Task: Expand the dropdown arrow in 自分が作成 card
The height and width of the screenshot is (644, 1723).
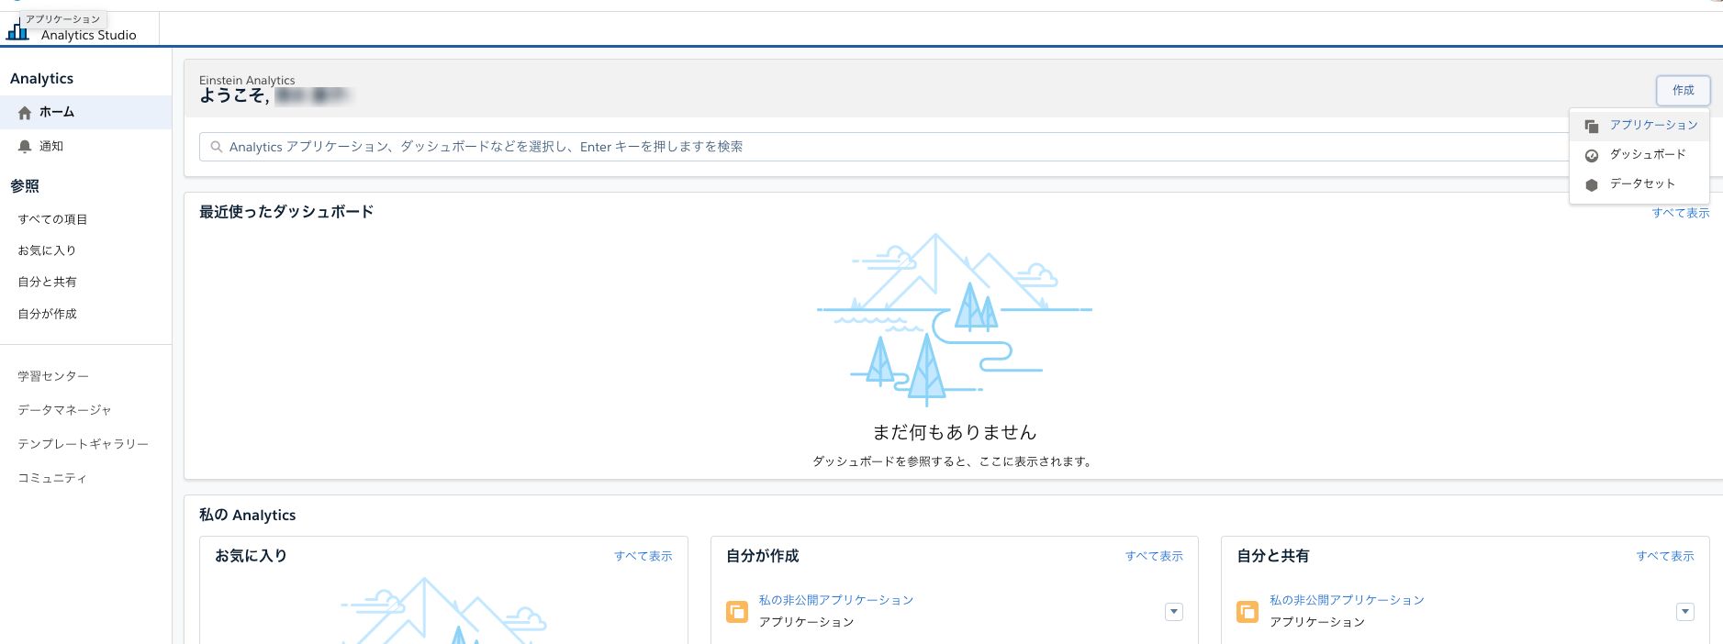Action: click(1173, 612)
